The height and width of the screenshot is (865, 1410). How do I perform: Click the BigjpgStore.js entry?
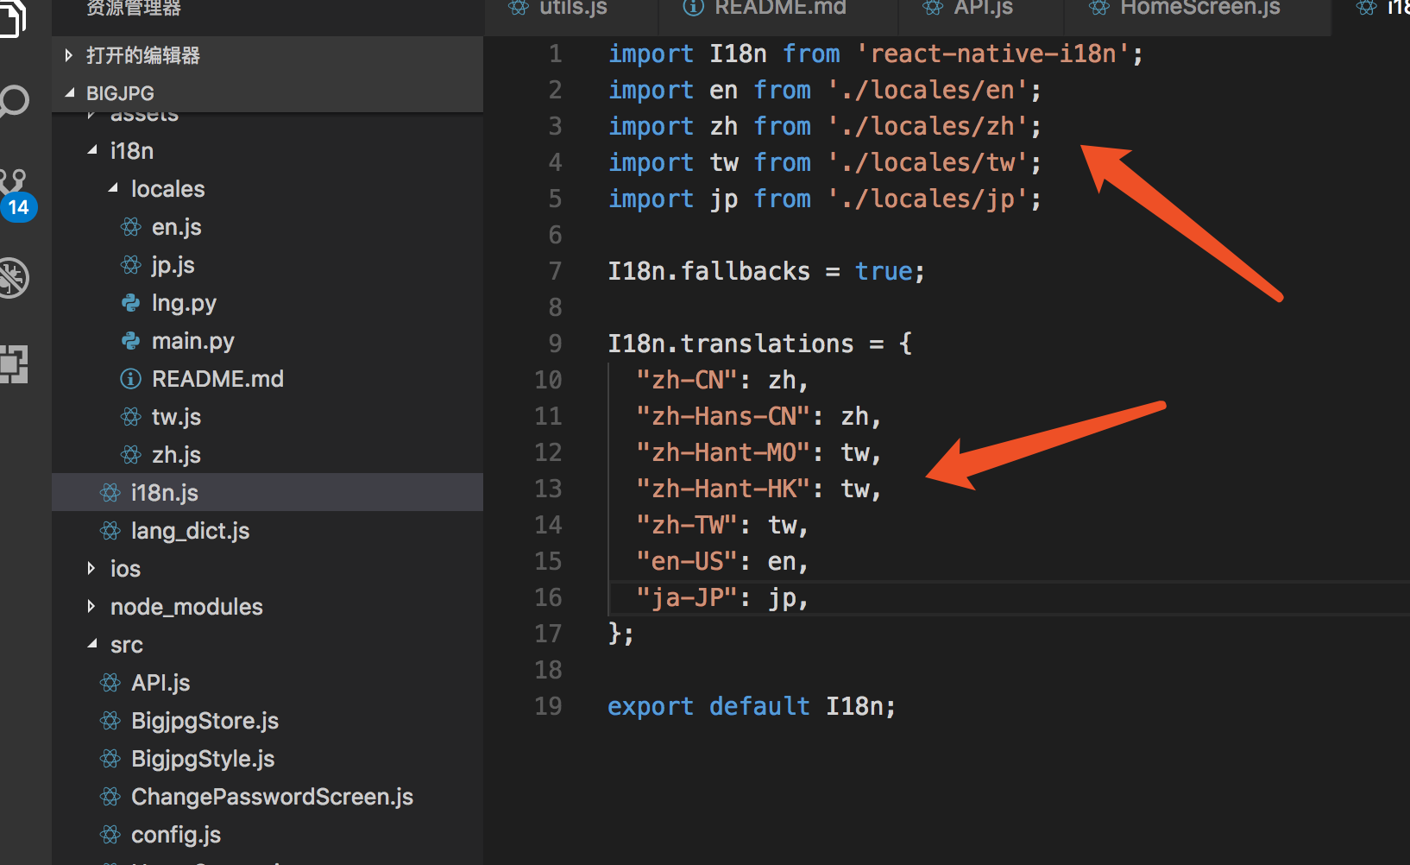pos(205,720)
